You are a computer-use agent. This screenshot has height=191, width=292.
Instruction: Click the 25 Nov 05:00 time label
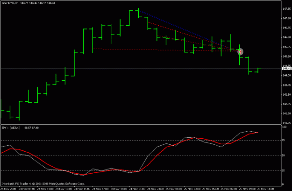tap(211, 189)
